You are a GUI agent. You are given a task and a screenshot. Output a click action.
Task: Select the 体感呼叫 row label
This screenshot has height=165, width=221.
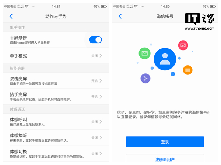[18, 120]
